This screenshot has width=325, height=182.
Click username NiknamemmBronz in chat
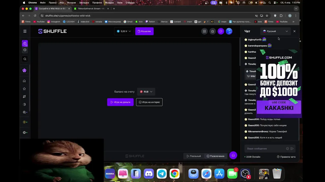point(258,131)
